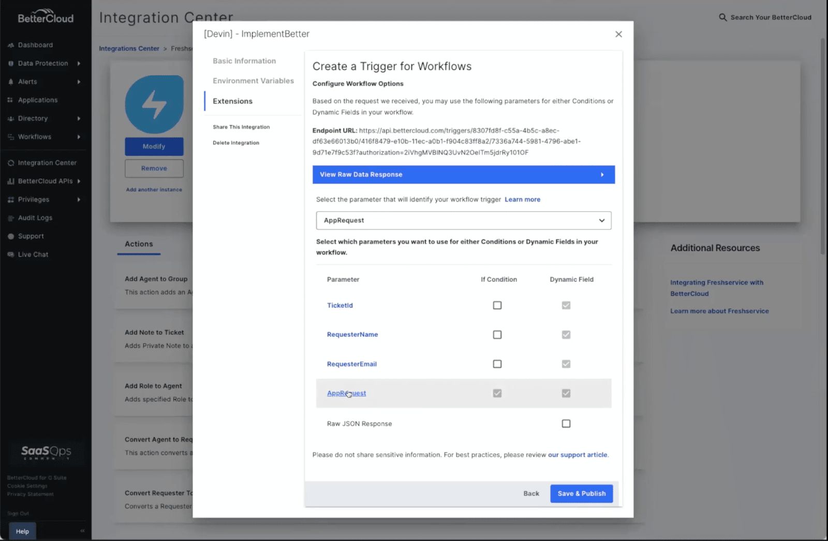Open Cookie Settings link

tap(27, 486)
